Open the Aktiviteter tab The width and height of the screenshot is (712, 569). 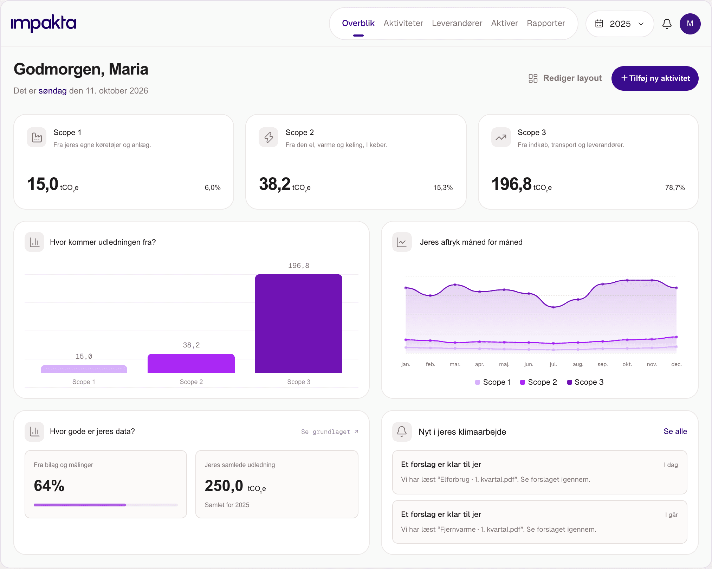403,23
